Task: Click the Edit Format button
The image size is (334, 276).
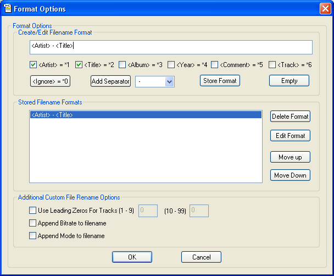Action: (x=290, y=136)
